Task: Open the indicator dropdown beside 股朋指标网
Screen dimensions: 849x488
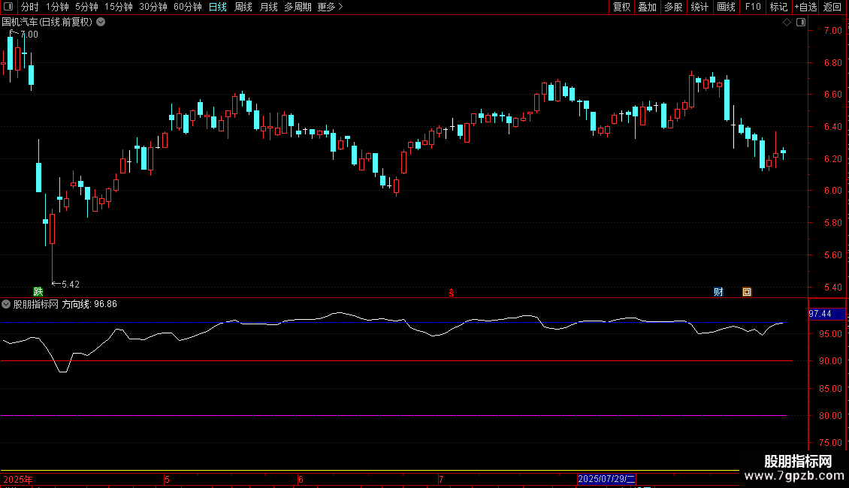Action: 6,304
